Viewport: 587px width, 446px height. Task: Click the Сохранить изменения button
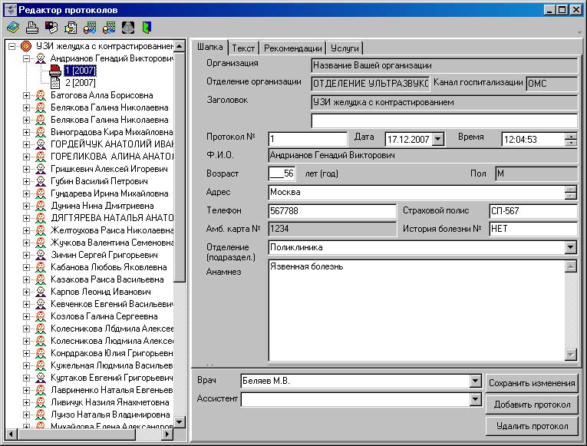point(531,383)
